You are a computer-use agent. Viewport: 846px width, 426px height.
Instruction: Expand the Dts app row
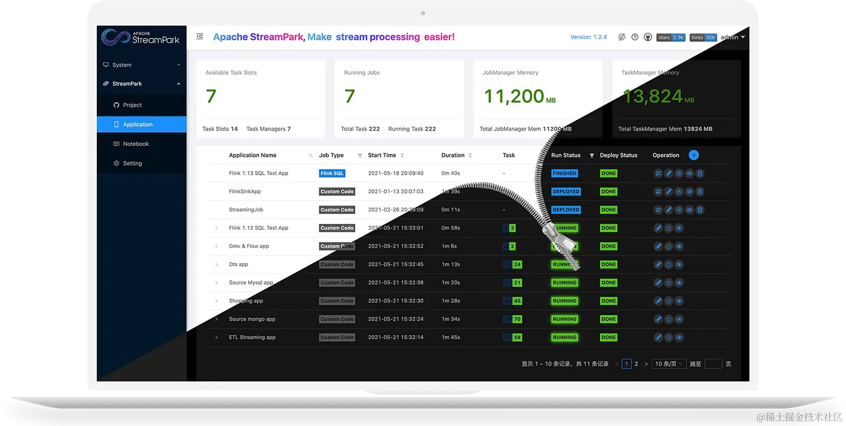pyautogui.click(x=216, y=265)
